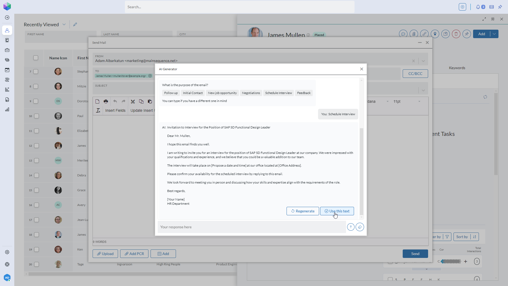
Task: Open notifications bell icon
Action: point(478,7)
